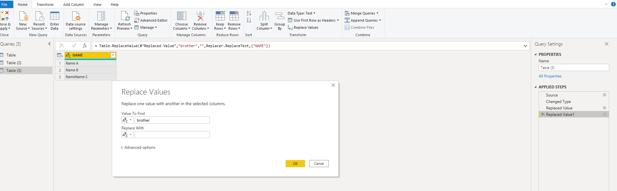Click the Split Column icon
This screenshot has height=191, width=617.
(264, 16)
